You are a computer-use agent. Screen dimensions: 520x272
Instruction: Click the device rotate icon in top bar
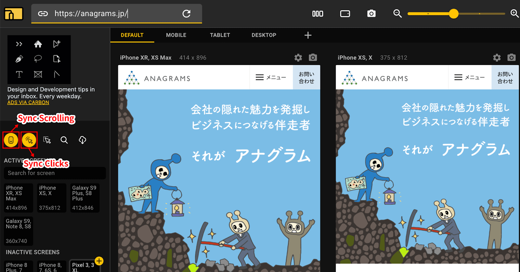(x=345, y=14)
